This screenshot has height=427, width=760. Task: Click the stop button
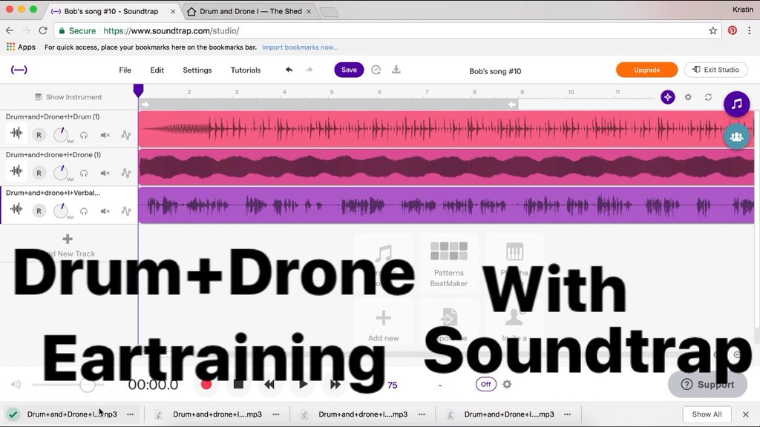238,385
